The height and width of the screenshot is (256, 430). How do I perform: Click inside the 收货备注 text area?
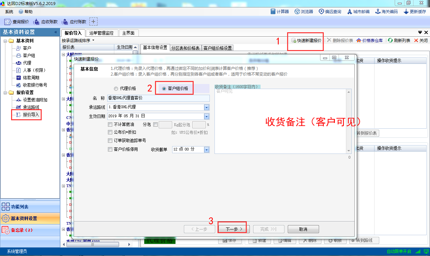click(282, 121)
